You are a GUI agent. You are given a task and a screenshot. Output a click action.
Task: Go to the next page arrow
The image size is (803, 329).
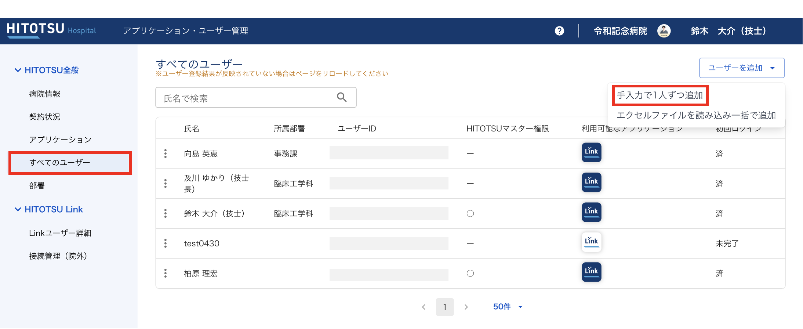pos(466,307)
